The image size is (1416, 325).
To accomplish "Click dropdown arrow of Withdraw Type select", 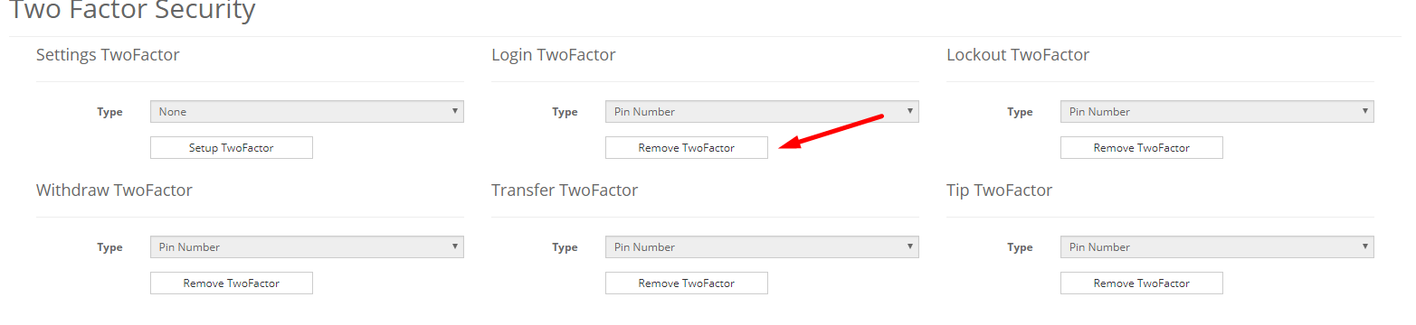I will (455, 247).
